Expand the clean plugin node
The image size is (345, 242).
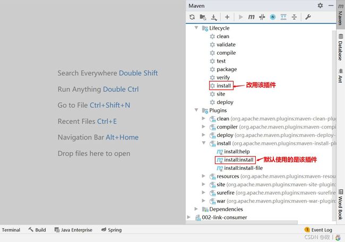203,118
